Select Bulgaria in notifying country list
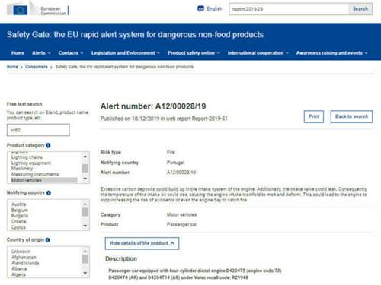This screenshot has height=285, width=381. coord(20,216)
